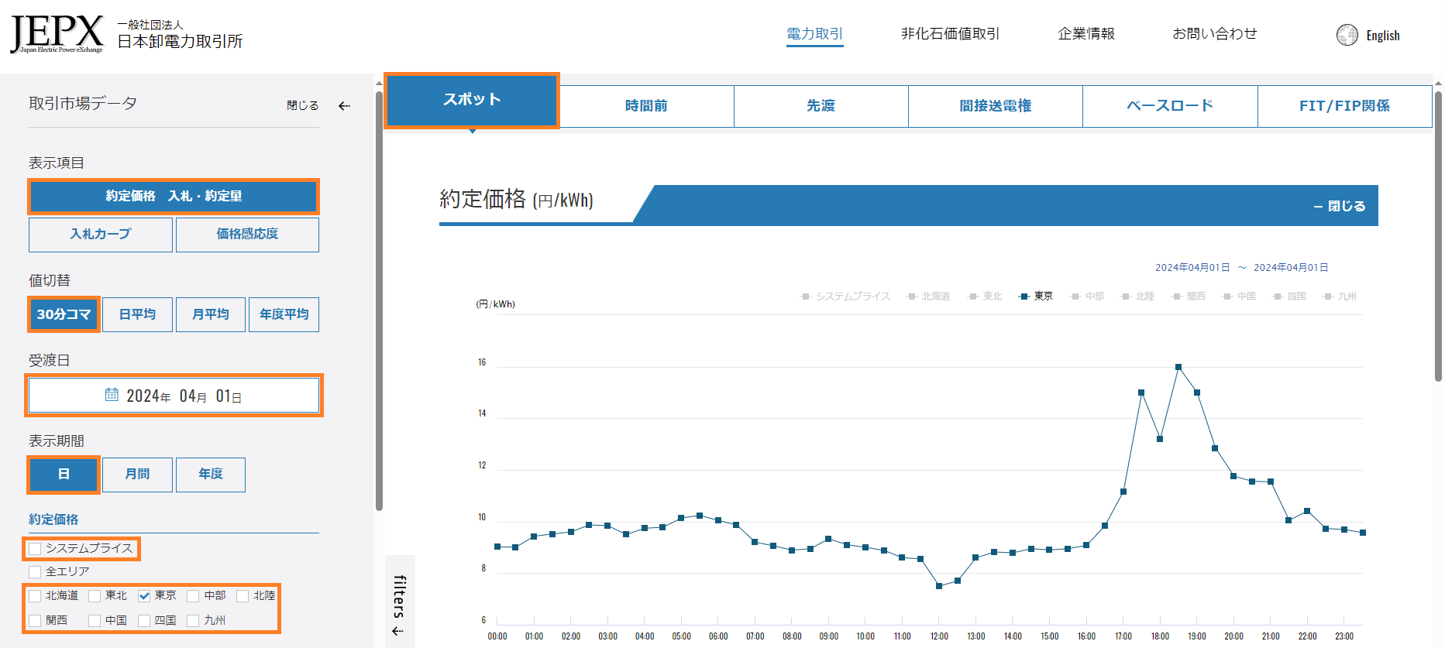Screen dimensions: 1445x648
Task: Enable the システムプライス checkbox
Action: (35, 549)
